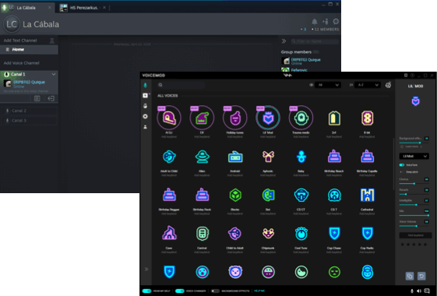Toggle the Hear Myself switch
Viewport: 437px width, 296px height.
pos(146,291)
